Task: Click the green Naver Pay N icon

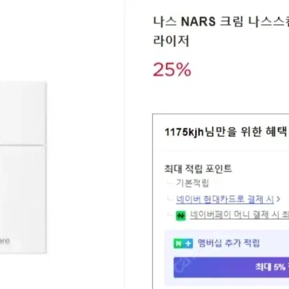Action: click(x=181, y=216)
